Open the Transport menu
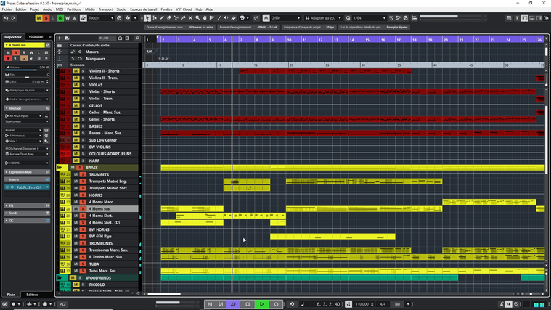This screenshot has height=310, width=551. tap(105, 9)
